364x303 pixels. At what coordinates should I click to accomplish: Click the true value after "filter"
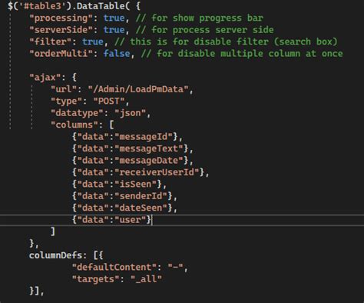point(93,42)
